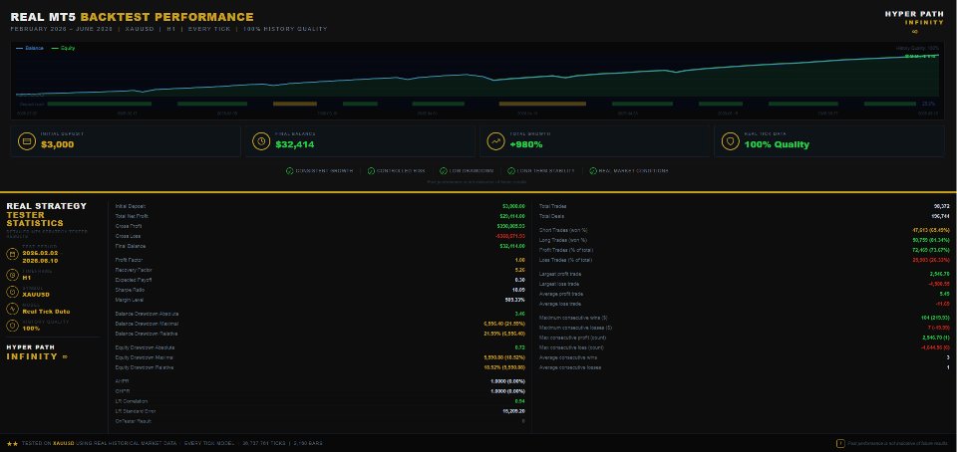Click the Average profit trade label
The width and height of the screenshot is (957, 452).
coord(560,294)
